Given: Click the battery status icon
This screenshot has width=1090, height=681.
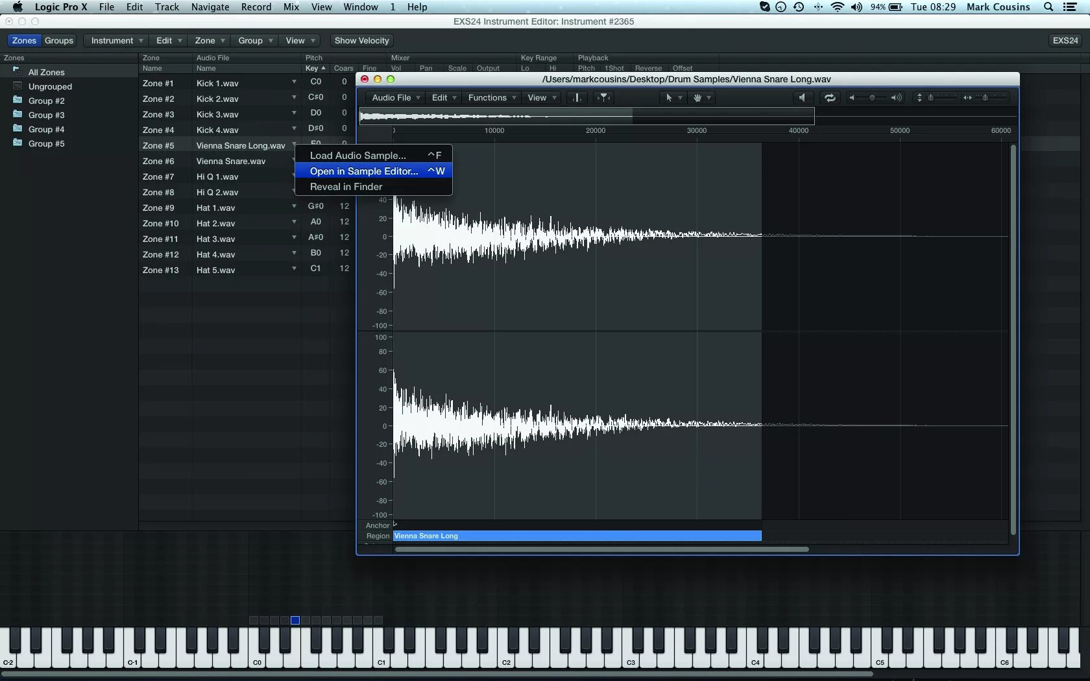Looking at the screenshot, I should point(895,7).
